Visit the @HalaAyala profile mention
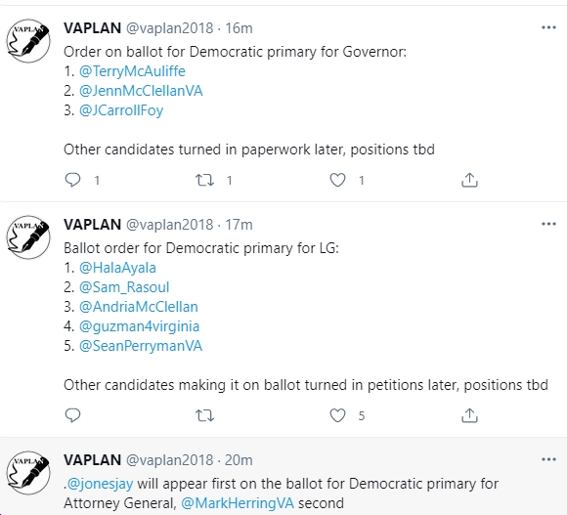Screen dimensions: 567x515 pos(117,268)
